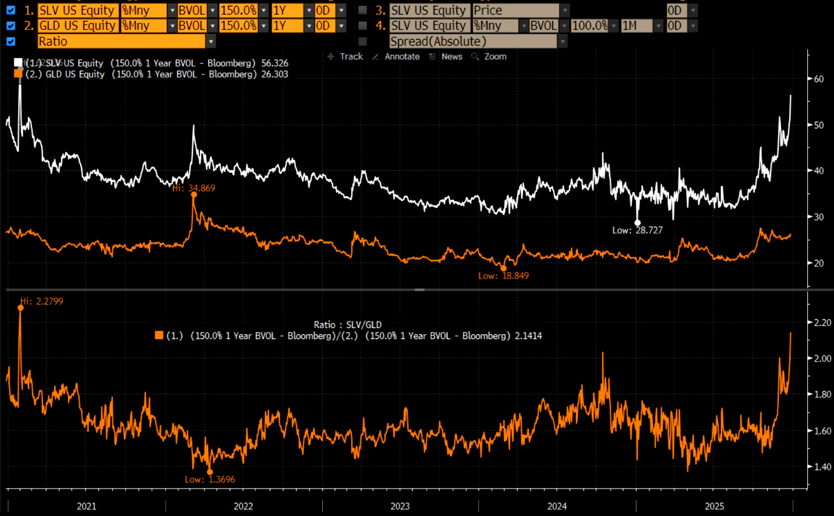The image size is (834, 516).
Task: Click the Low: 28.727 SLV marker dot
Action: click(x=638, y=222)
